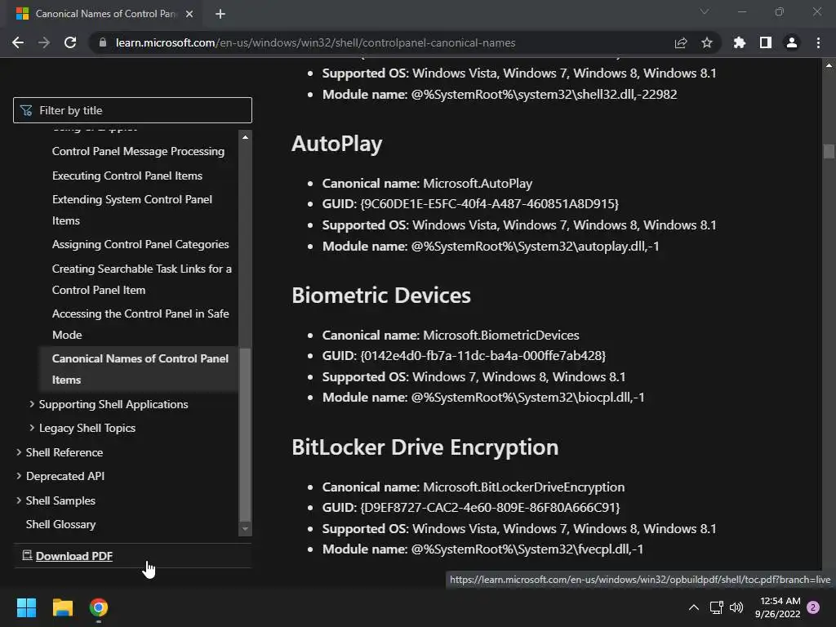This screenshot has height=627, width=836.
Task: Open File Explorer from taskbar
Action: tap(62, 607)
